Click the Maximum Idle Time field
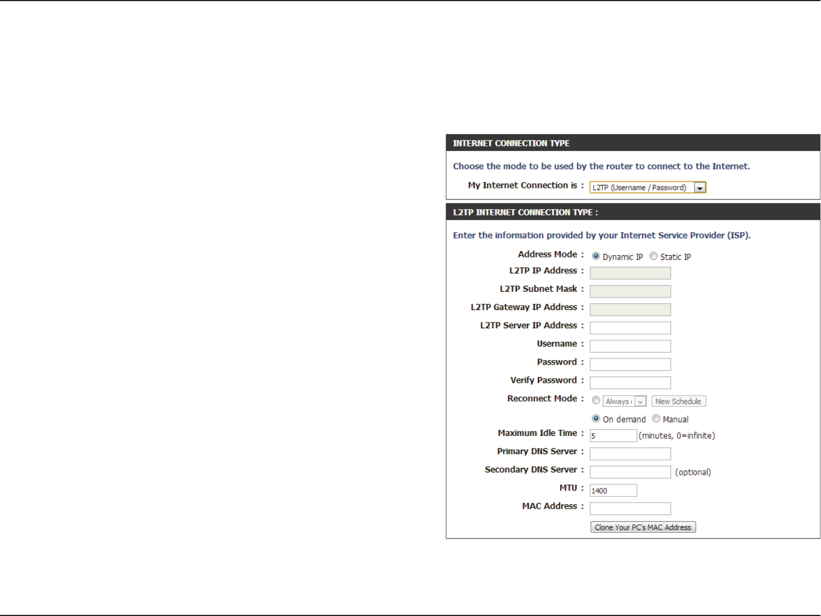The width and height of the screenshot is (821, 616). click(613, 435)
